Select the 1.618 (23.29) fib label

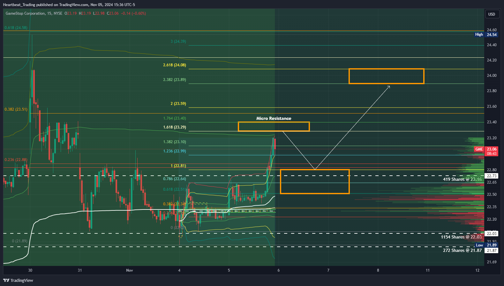pos(175,127)
